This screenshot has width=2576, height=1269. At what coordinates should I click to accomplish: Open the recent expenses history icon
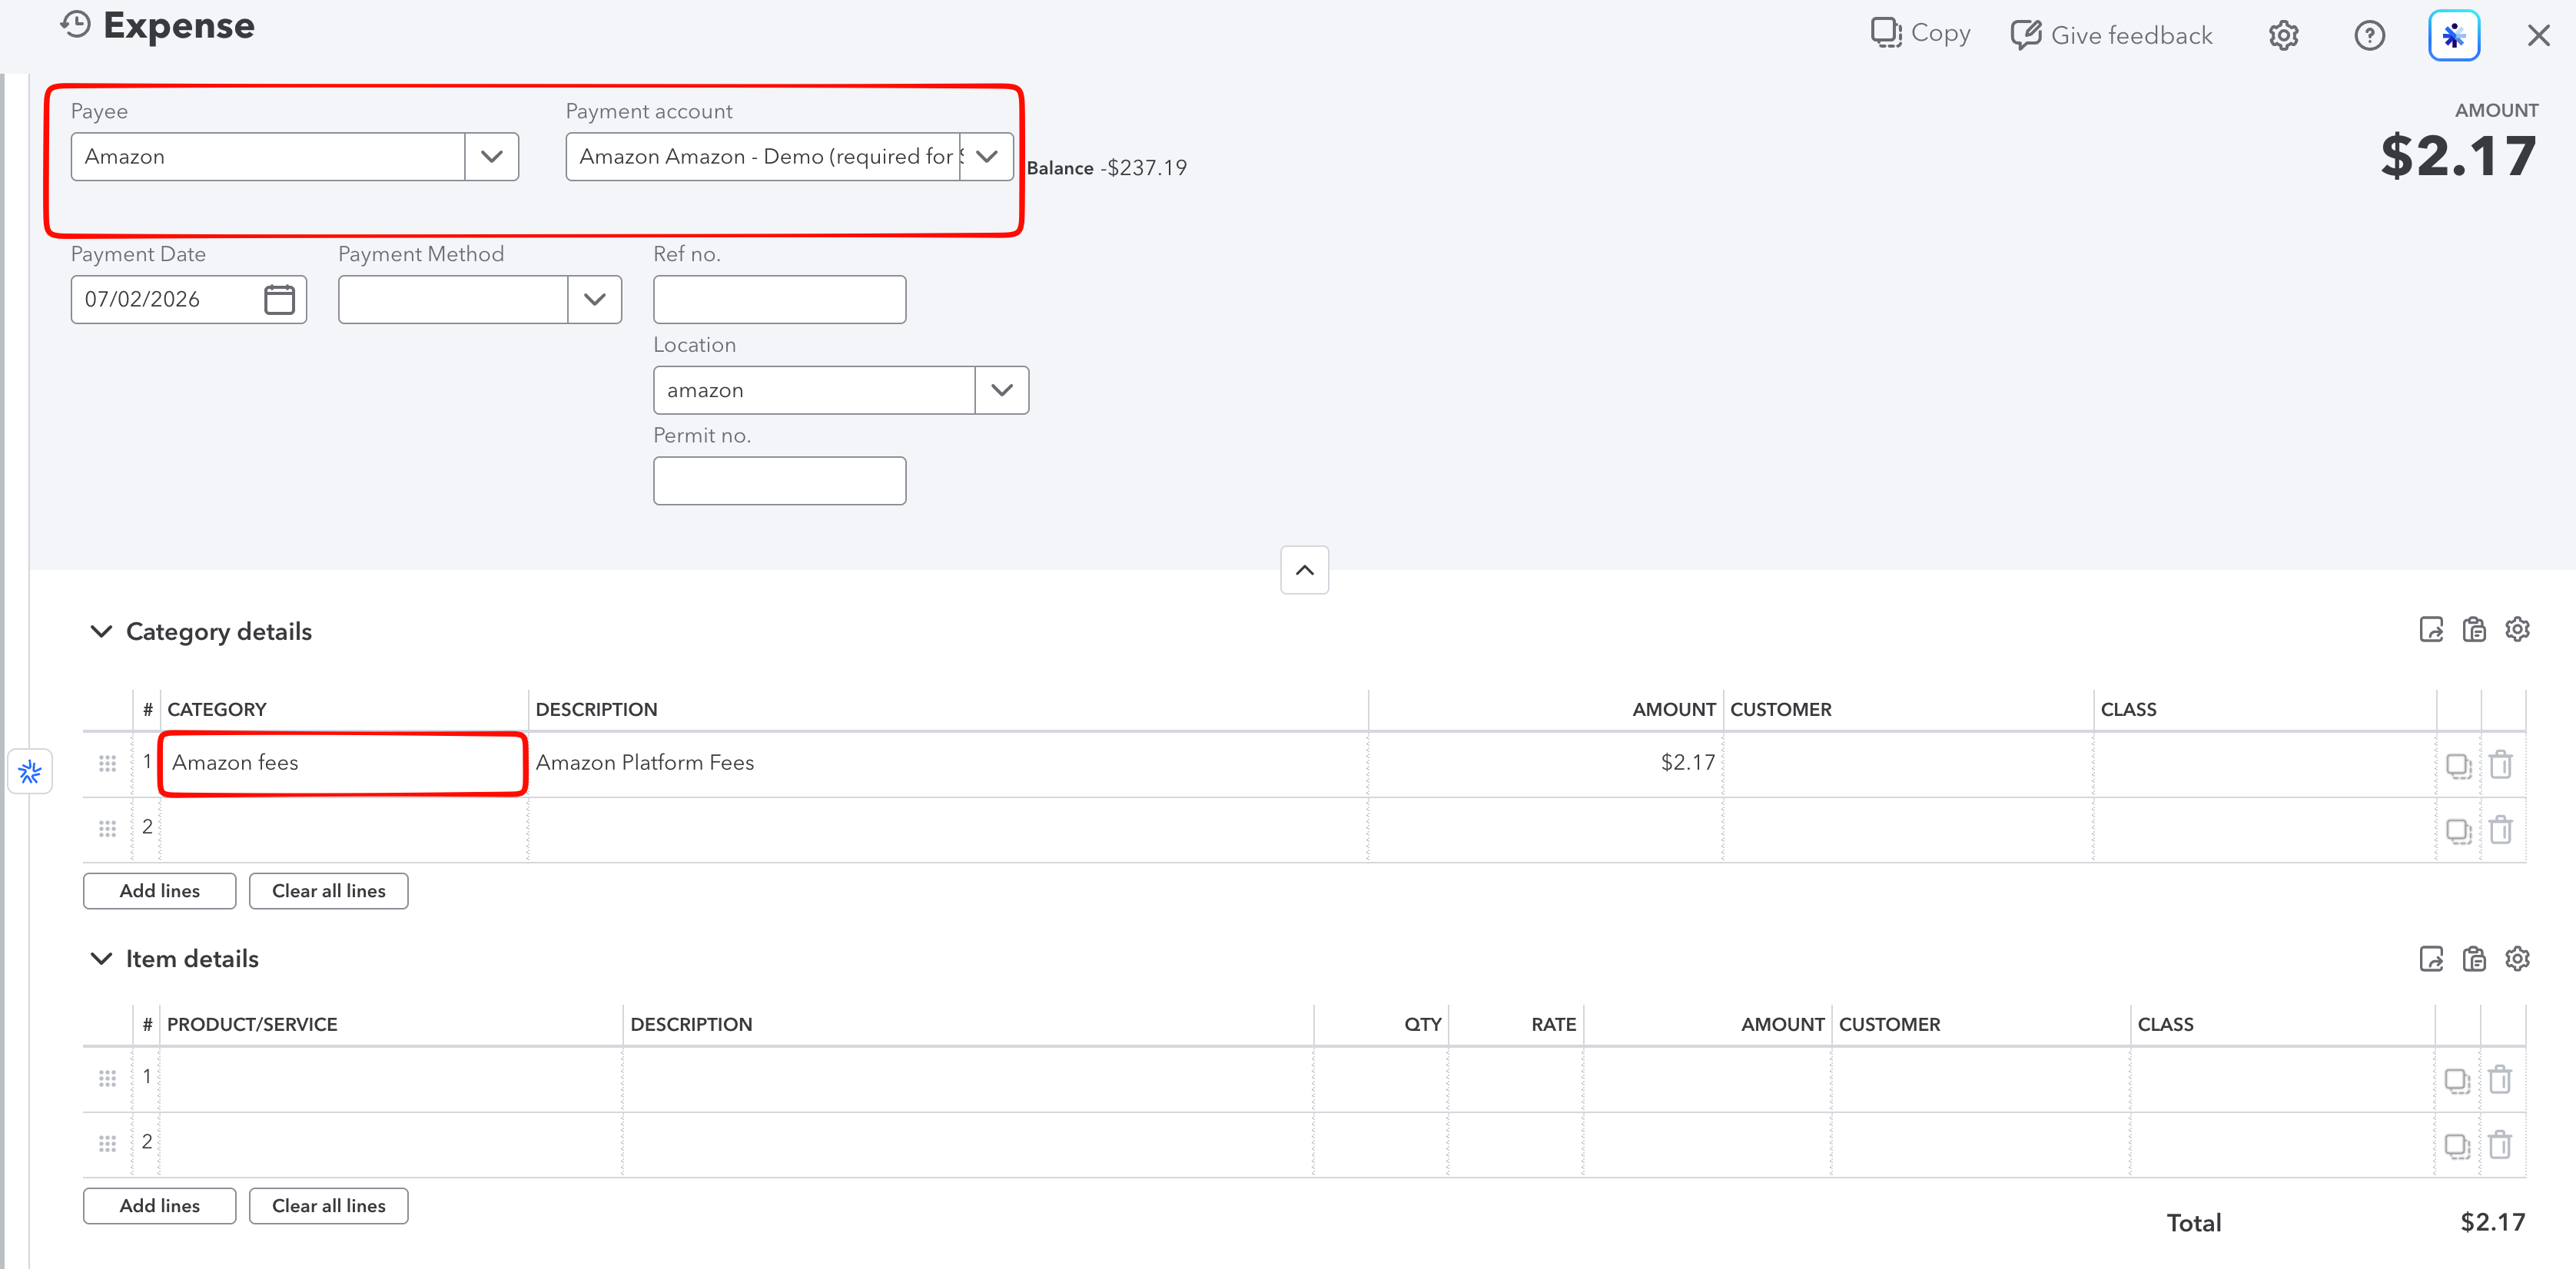click(76, 25)
